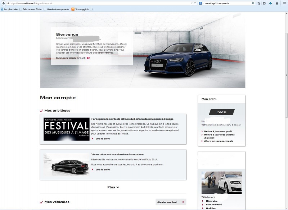Click the 'Ajouter une Audi' button

(x=171, y=202)
